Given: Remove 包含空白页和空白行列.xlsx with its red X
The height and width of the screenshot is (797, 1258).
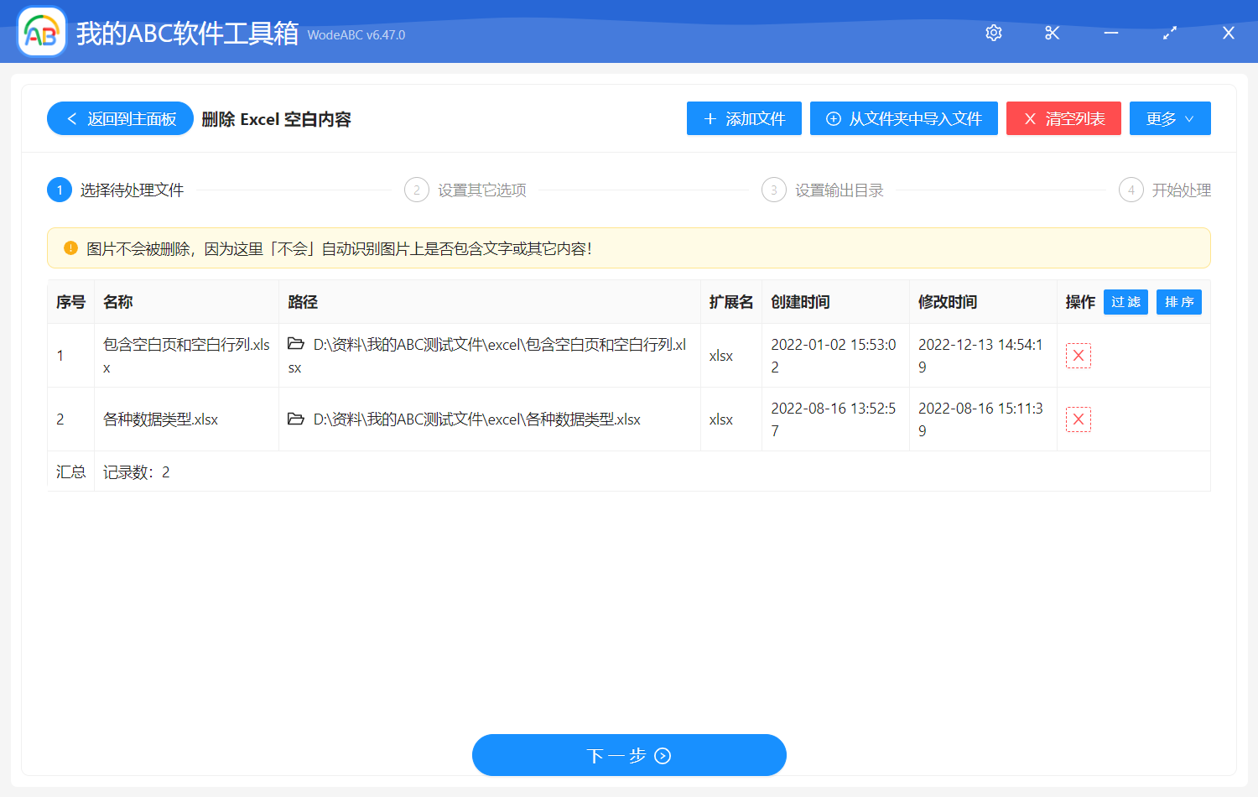Looking at the screenshot, I should point(1078,355).
